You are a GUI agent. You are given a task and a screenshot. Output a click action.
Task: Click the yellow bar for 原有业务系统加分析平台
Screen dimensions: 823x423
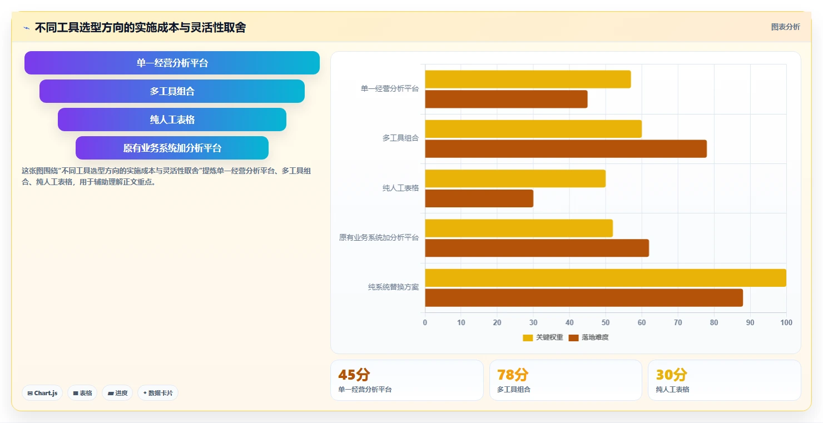click(519, 228)
